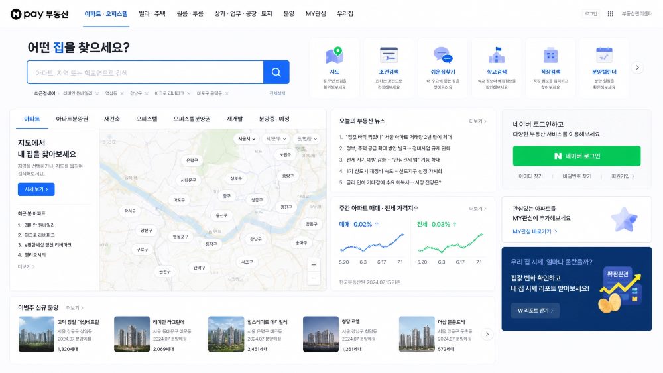This screenshot has width=663, height=373.
Task: Open the 지도 map shortcut icon
Action: point(334,56)
